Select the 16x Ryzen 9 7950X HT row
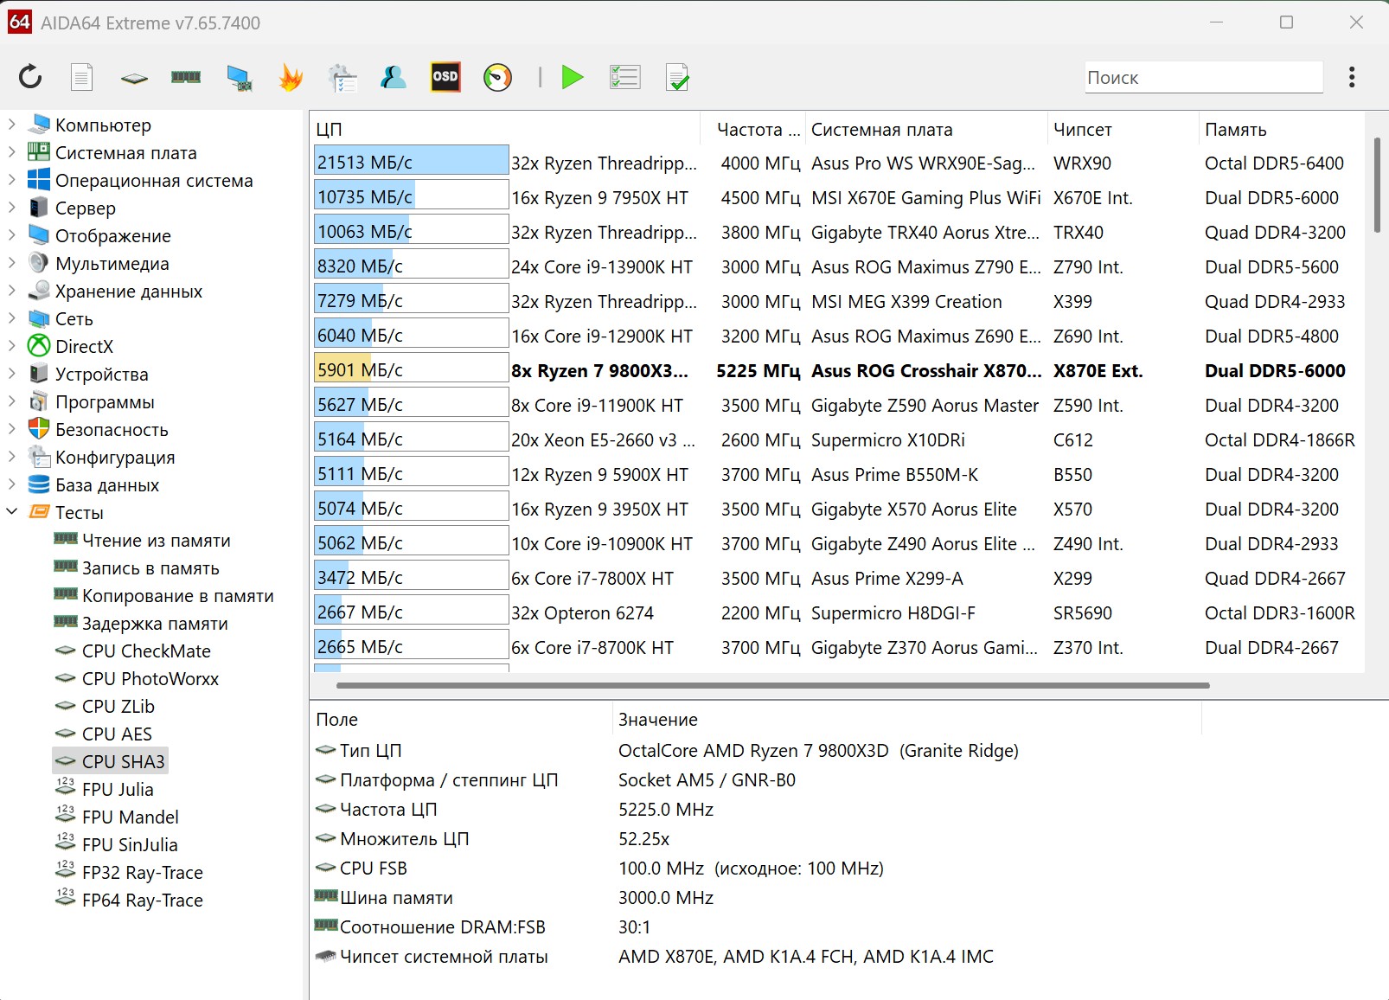The height and width of the screenshot is (1000, 1389). coord(837,197)
